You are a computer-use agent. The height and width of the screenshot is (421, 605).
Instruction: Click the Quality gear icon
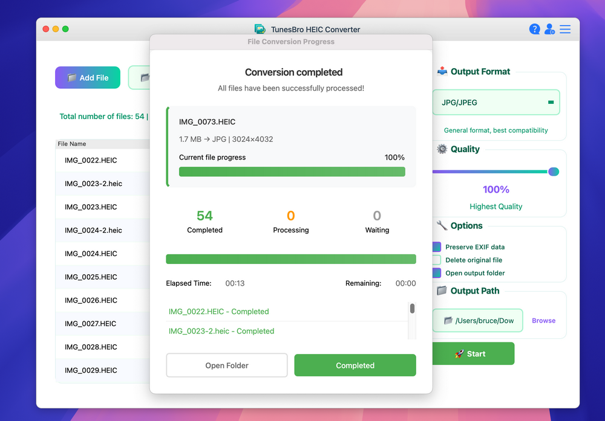coord(442,149)
